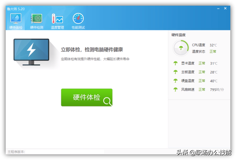Click the 正常 status for 硬盘温度

coord(202,81)
